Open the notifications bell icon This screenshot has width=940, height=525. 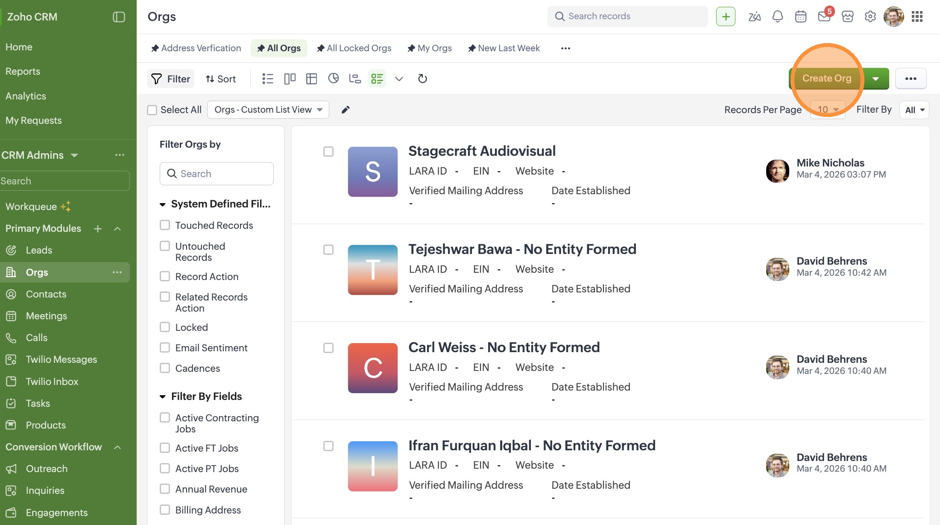[x=778, y=17]
